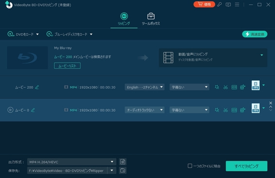This screenshot has height=178, width=275.
Task: Switch to the ツールボックス tab
Action: (x=151, y=19)
